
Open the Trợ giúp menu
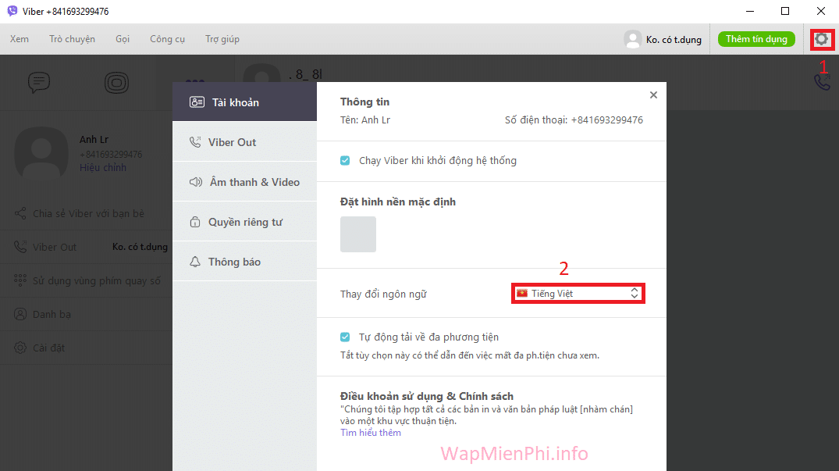pyautogui.click(x=222, y=39)
